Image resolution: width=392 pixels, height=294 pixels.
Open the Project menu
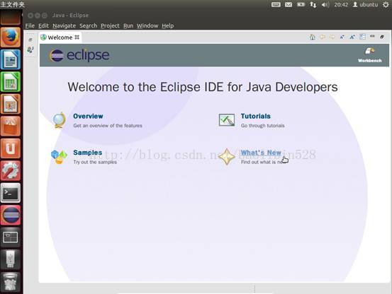pyautogui.click(x=110, y=25)
